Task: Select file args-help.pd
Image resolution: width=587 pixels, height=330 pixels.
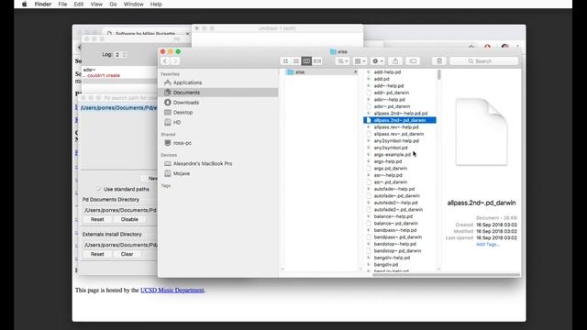Action: 387,161
